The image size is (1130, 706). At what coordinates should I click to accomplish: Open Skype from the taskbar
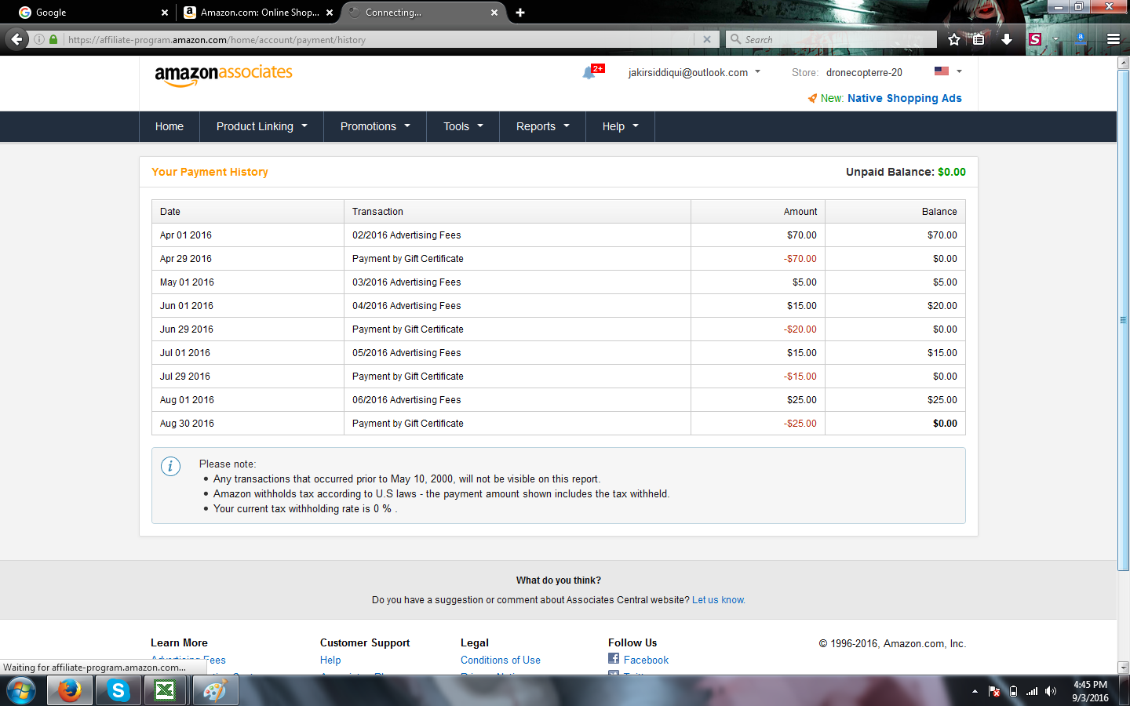pos(118,691)
